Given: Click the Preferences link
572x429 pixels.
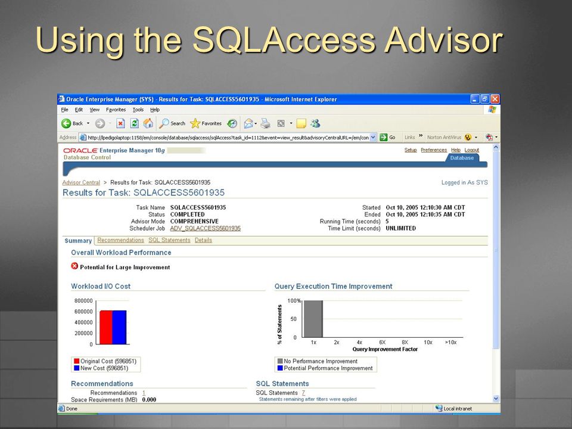Looking at the screenshot, I should tap(434, 150).
